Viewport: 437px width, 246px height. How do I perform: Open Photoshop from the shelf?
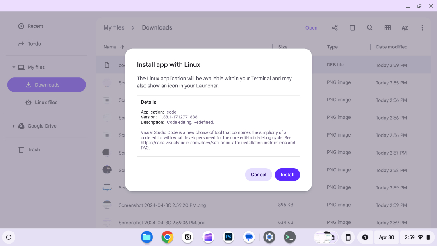(228, 237)
